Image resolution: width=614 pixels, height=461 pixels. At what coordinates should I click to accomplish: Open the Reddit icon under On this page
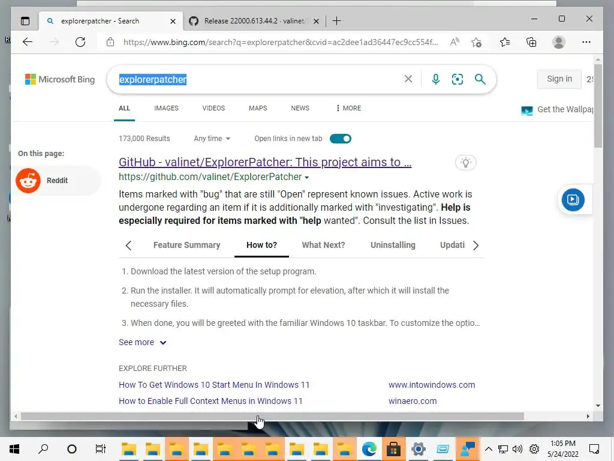point(28,181)
